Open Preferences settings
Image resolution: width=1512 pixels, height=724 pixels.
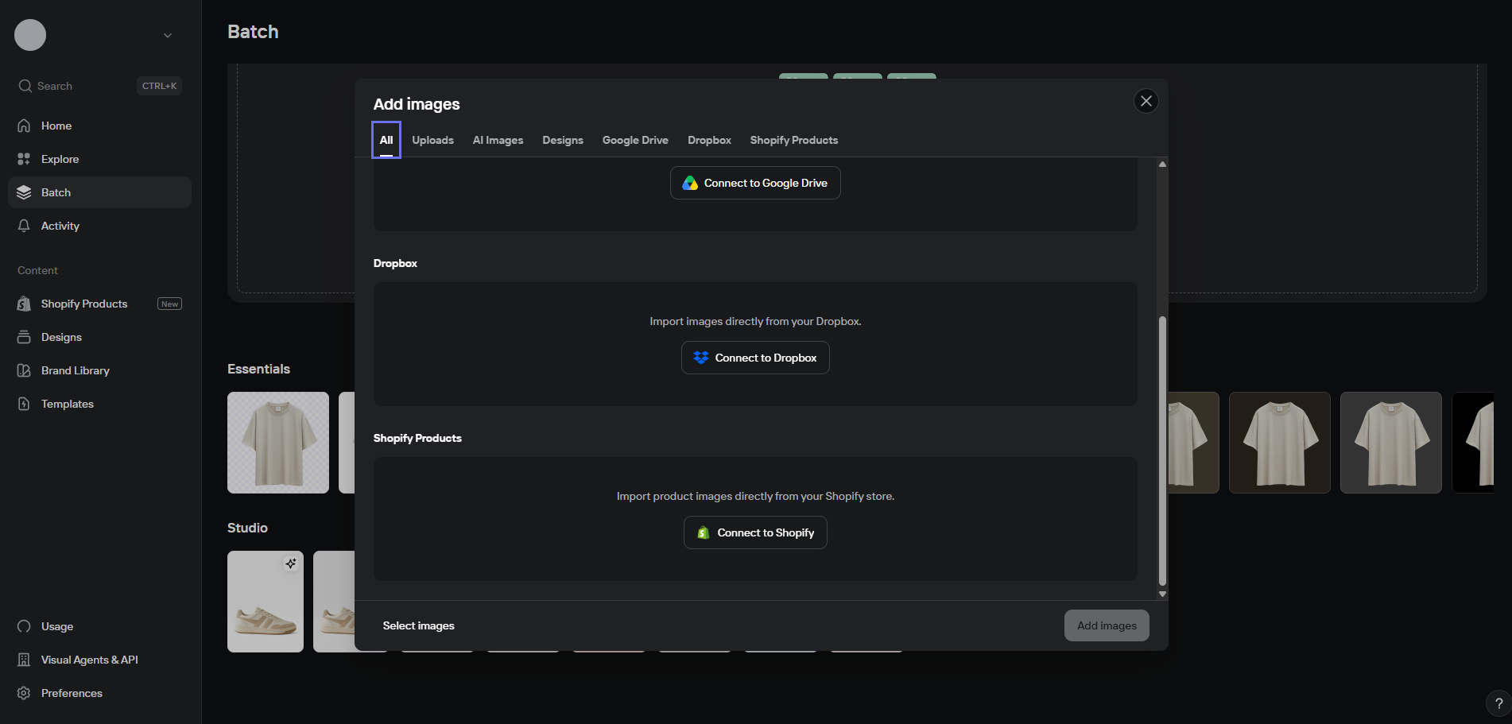point(99,693)
